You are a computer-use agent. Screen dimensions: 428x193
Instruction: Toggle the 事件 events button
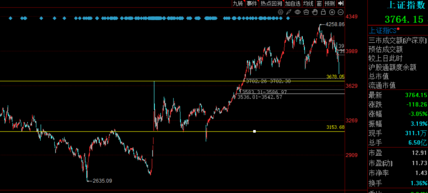tap(252, 3)
